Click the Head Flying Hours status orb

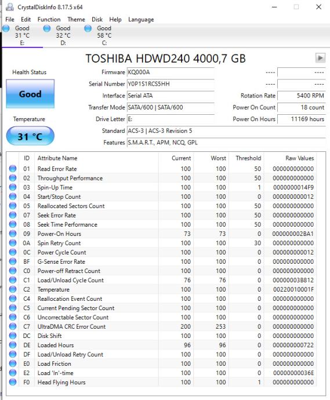click(13, 382)
